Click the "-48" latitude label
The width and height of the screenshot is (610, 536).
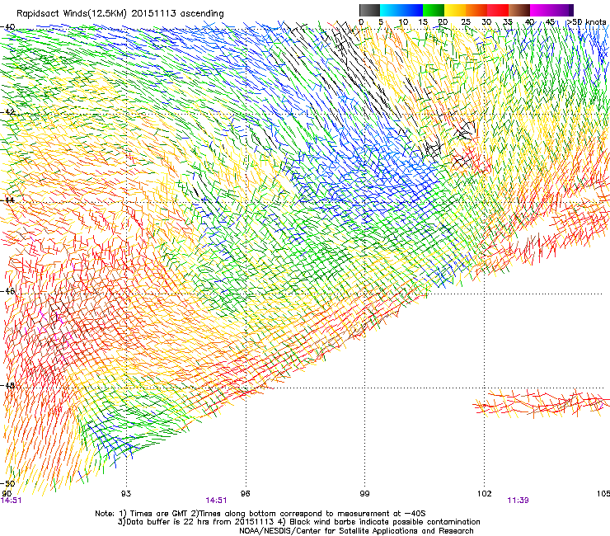click(7, 385)
